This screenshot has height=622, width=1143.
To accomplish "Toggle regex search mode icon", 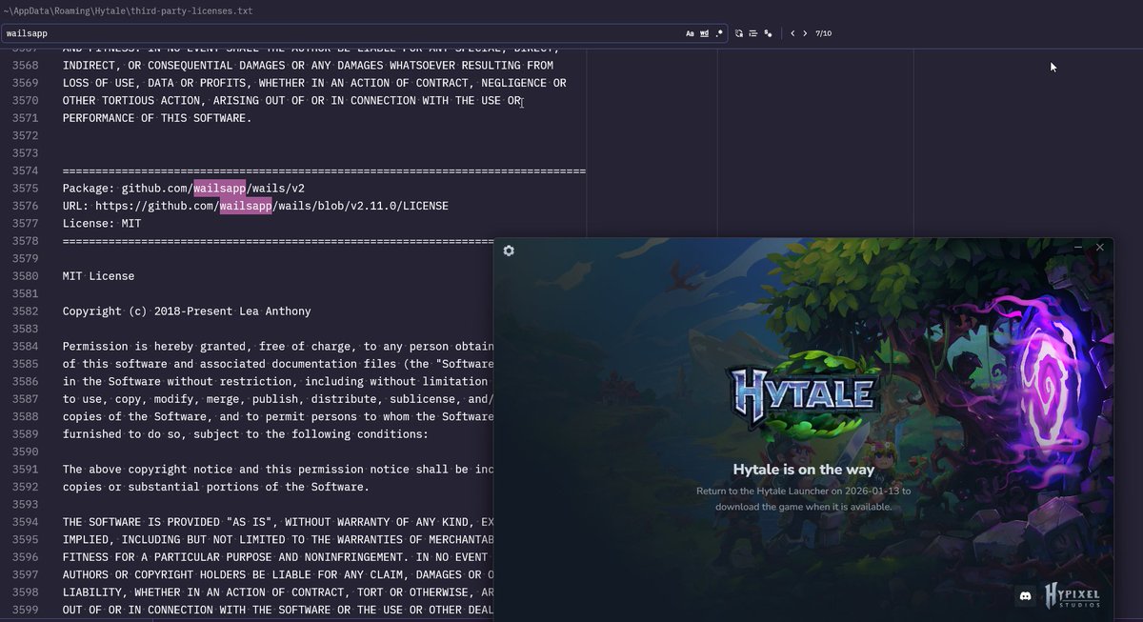I will (719, 33).
